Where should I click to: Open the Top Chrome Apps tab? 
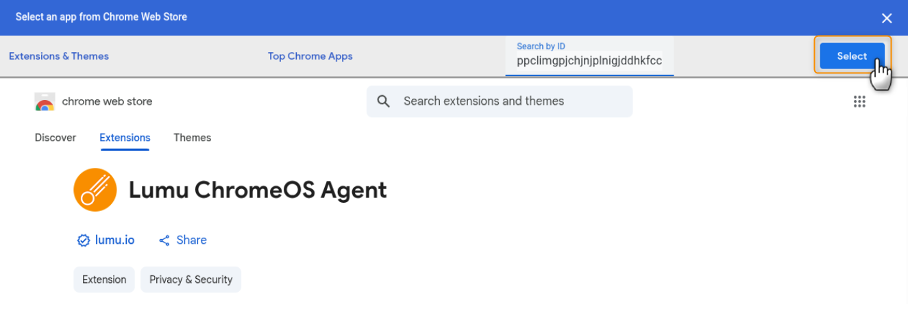click(310, 56)
